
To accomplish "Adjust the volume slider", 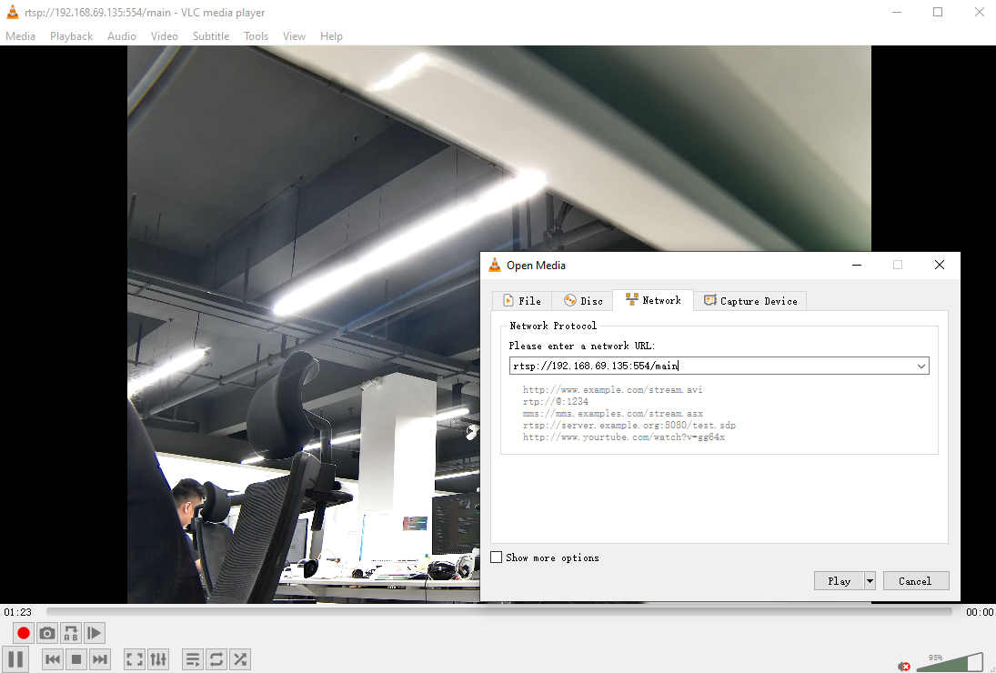I will (950, 662).
